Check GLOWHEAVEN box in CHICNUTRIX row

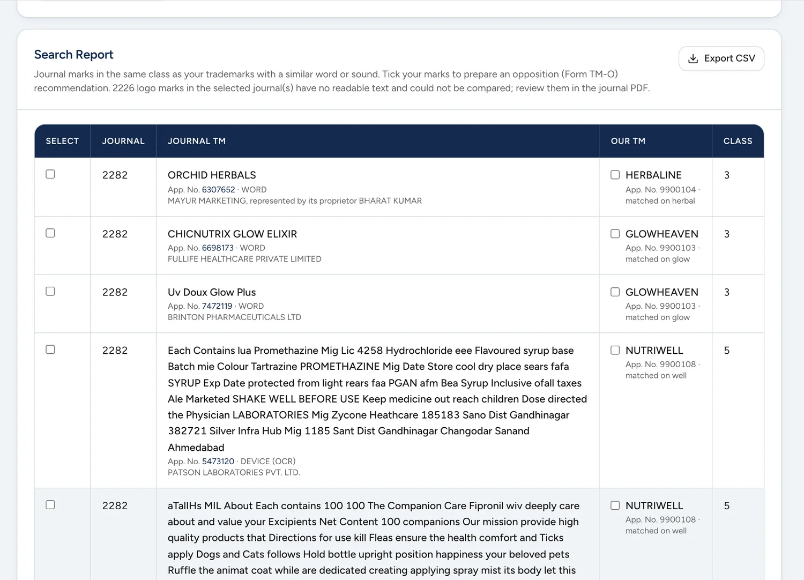coord(615,234)
